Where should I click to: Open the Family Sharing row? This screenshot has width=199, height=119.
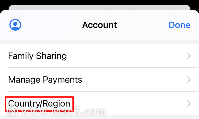click(x=99, y=56)
